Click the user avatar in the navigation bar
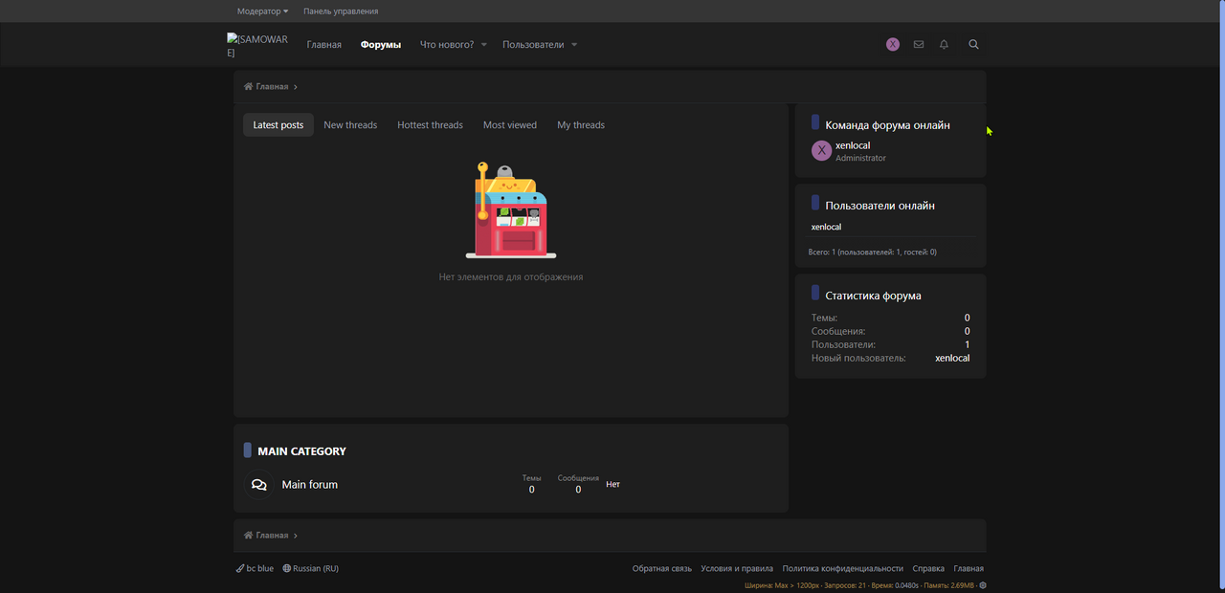The width and height of the screenshot is (1225, 593). coord(893,44)
